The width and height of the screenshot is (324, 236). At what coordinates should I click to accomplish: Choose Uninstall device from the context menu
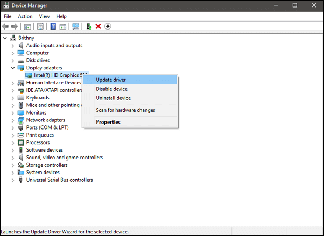(113, 98)
